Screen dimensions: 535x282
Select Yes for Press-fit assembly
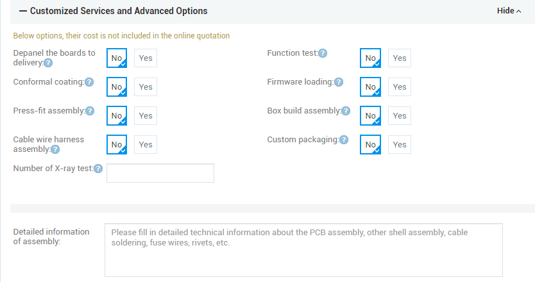146,116
